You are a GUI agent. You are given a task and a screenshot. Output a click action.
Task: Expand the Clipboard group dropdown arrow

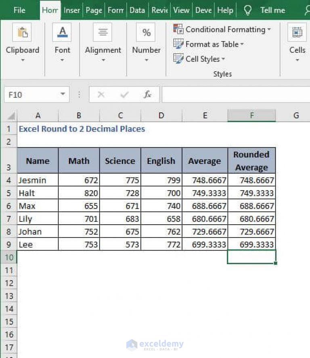tap(23, 60)
